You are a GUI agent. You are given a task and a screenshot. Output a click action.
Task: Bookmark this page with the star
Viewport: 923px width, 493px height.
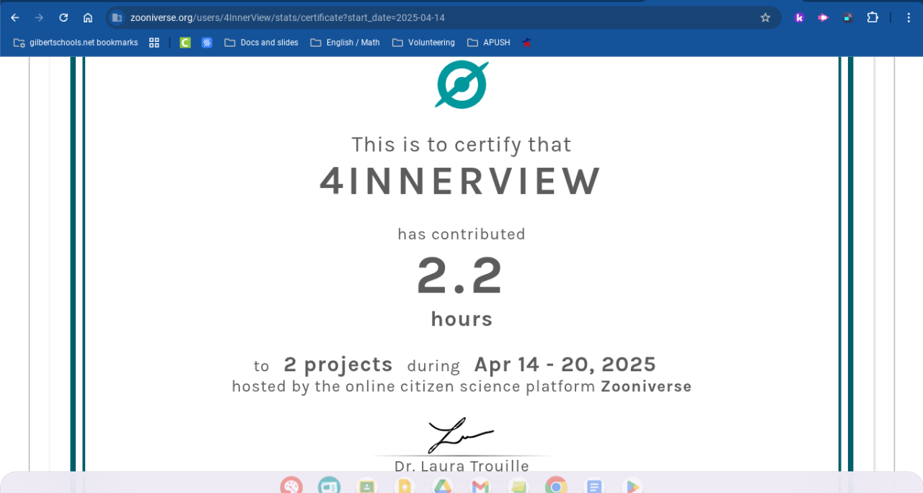coord(765,17)
